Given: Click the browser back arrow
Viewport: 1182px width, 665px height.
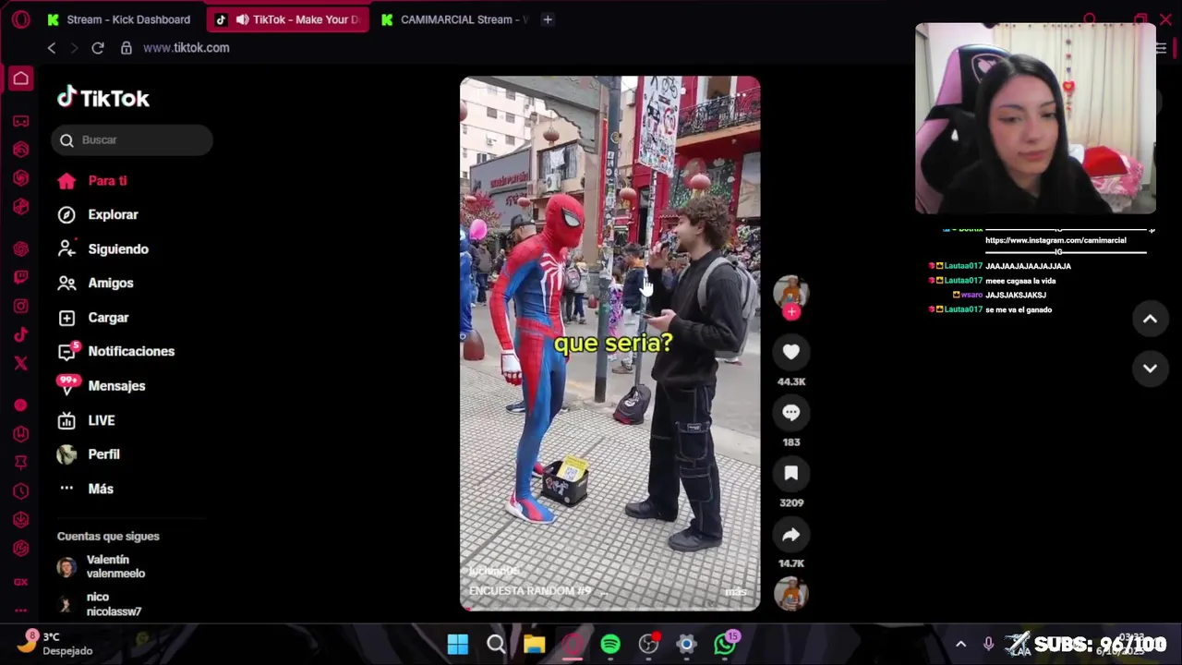Looking at the screenshot, I should tap(52, 48).
